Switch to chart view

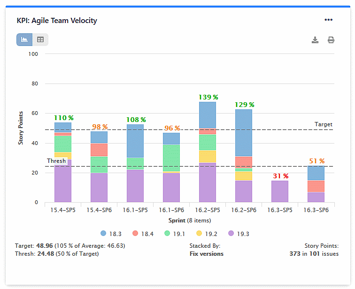click(24, 40)
